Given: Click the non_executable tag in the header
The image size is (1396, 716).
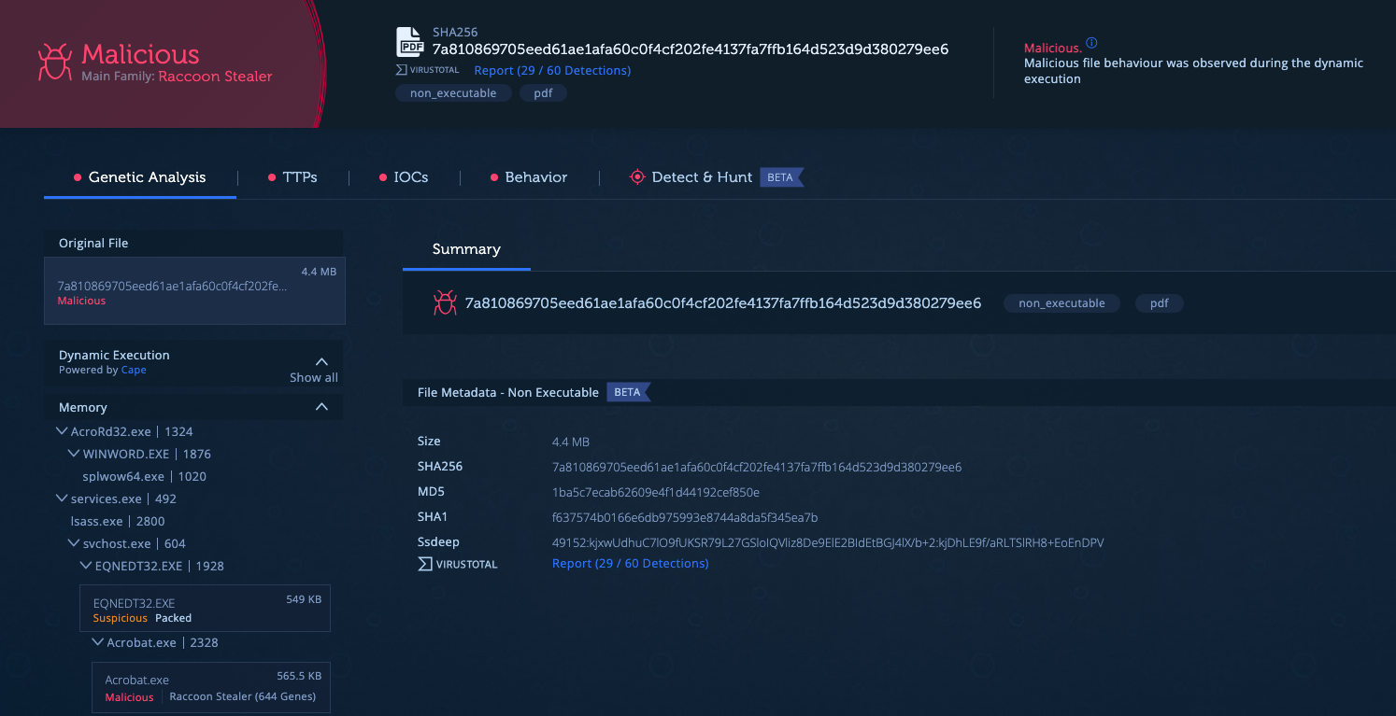Looking at the screenshot, I should 453,93.
